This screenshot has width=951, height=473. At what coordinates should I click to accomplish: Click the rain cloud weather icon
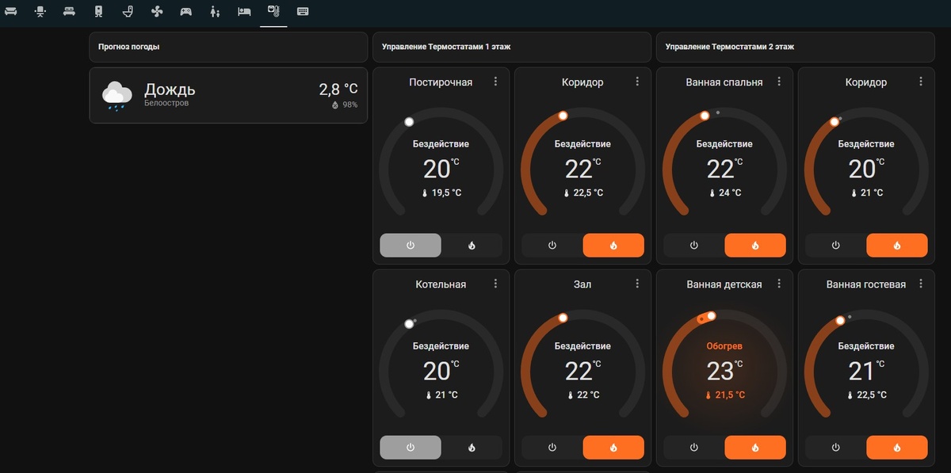click(117, 95)
